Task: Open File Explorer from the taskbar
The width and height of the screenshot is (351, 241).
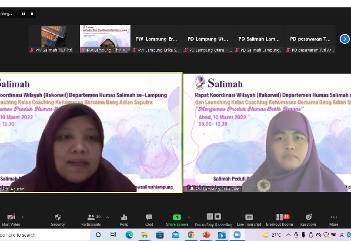Action: (x=145, y=235)
